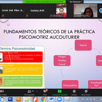
Task: Open the Chat with one notification
Action: [x=45, y=92]
